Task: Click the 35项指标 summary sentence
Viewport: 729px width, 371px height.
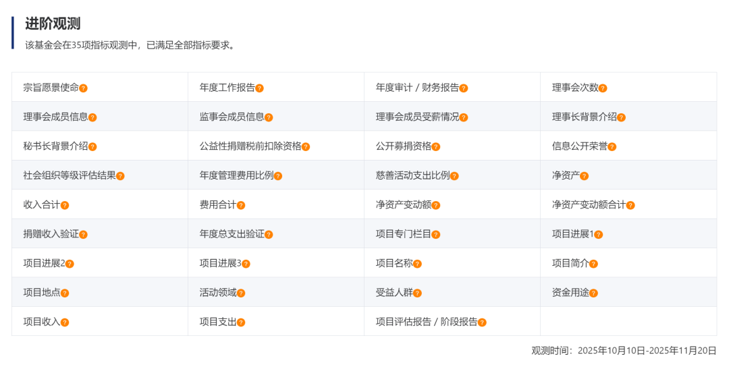Action: [131, 45]
